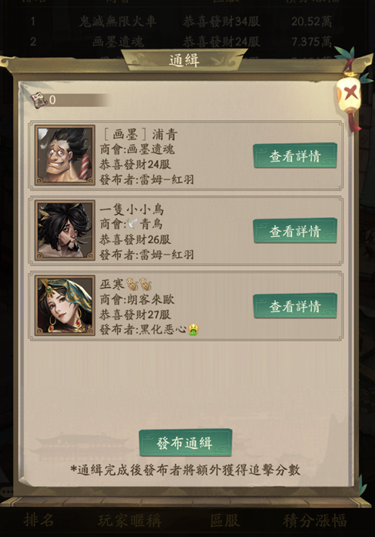
Task: Click the 積分漲幅 column header
Action: tap(315, 520)
